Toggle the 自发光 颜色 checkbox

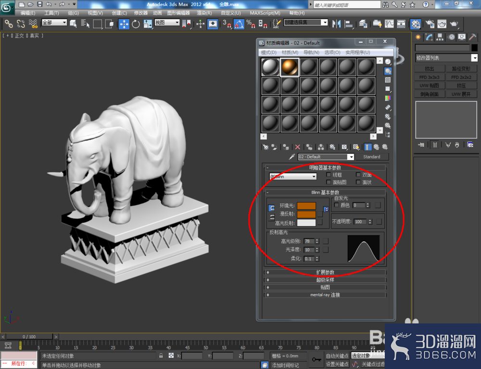[337, 205]
